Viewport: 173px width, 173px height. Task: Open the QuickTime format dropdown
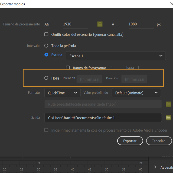[62, 93]
